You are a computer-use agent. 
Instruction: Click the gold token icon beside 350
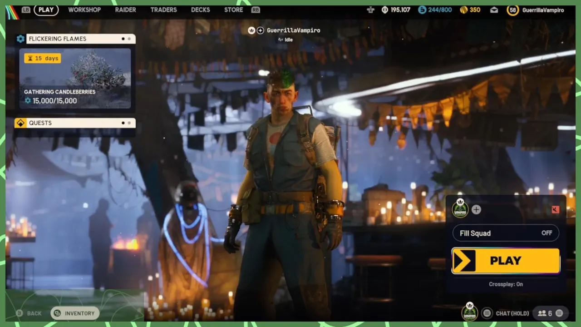point(463,10)
